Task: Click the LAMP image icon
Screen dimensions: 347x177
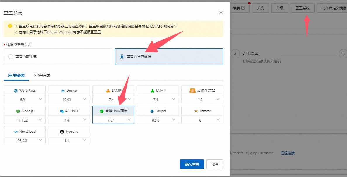Action: click(108, 91)
